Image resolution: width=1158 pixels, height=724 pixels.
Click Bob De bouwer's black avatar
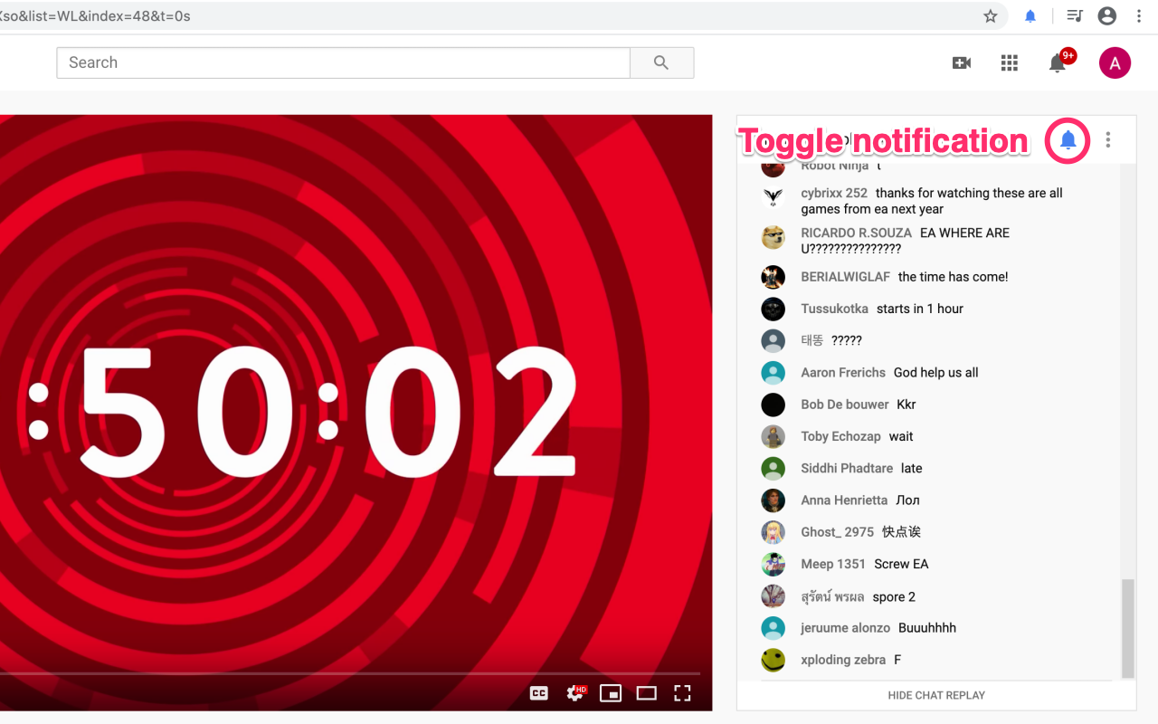773,405
